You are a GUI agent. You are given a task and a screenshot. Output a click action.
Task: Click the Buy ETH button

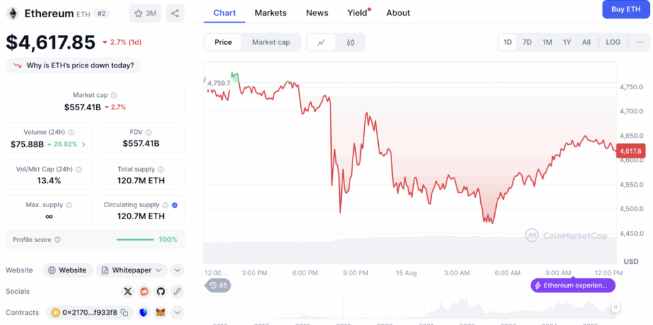[x=626, y=10]
